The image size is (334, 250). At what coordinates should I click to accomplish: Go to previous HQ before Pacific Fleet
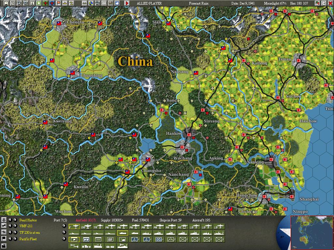click(x=10, y=239)
